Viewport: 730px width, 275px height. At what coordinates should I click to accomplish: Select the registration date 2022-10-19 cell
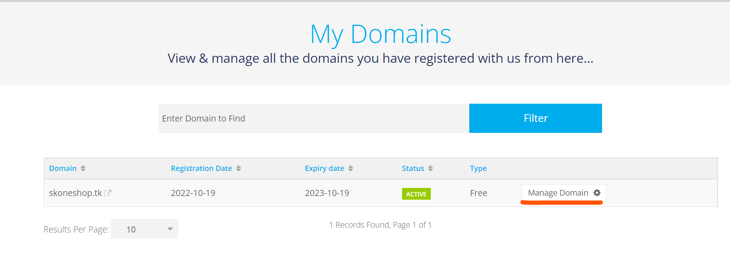[193, 193]
